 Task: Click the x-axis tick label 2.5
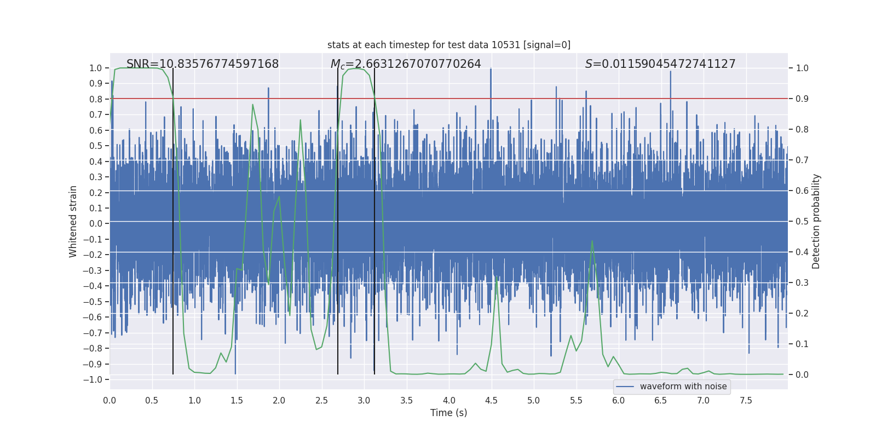pos(321,400)
